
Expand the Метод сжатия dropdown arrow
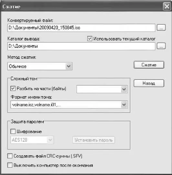[69, 66]
